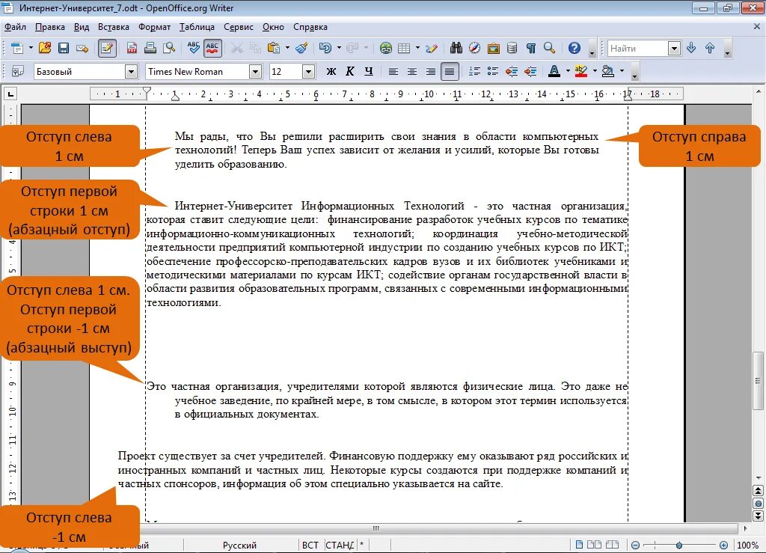Apply font color
The height and width of the screenshot is (553, 766).
point(554,72)
